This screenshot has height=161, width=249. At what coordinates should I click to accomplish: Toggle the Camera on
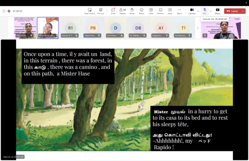pyautogui.click(x=192, y=11)
